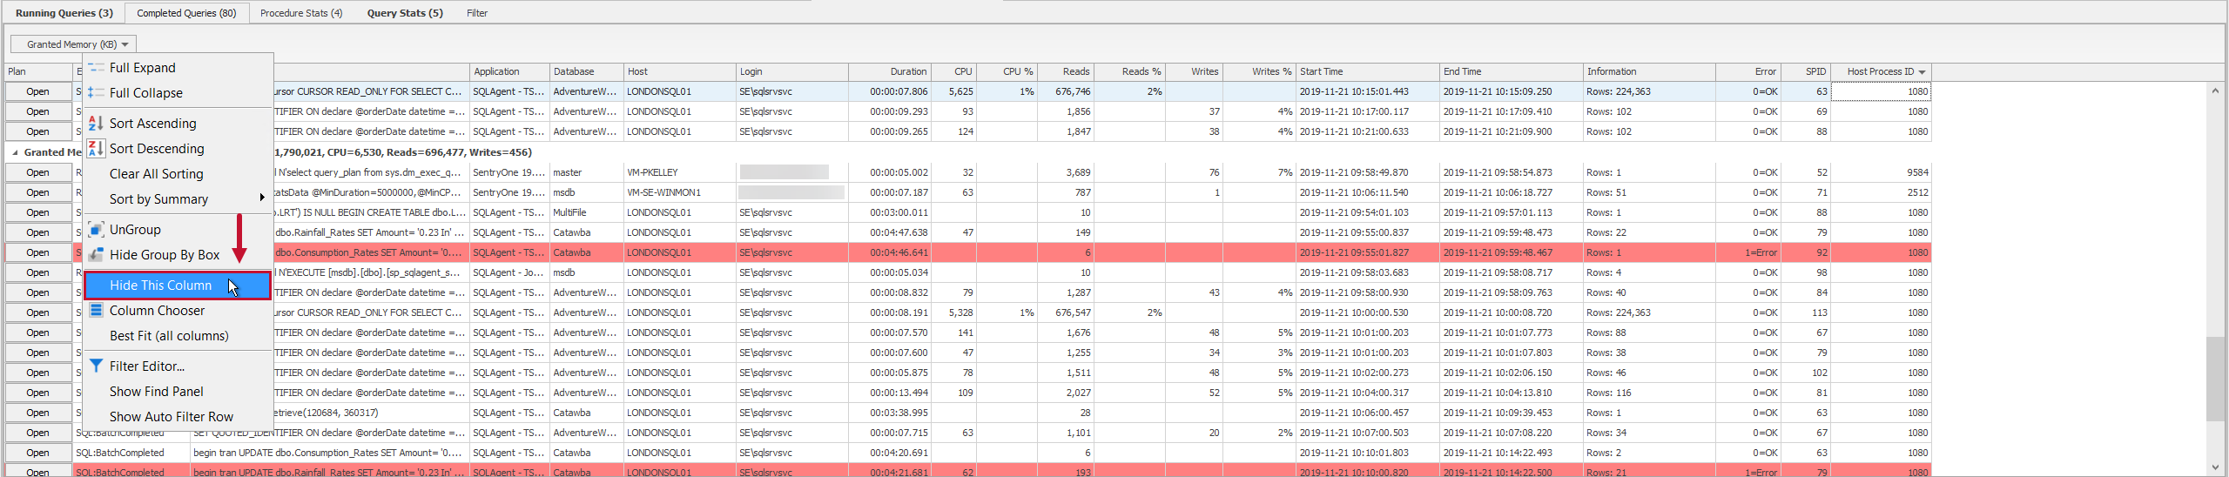Select Best Fit (all columns) menu entry
Viewport: 2229px width, 477px height.
point(169,336)
